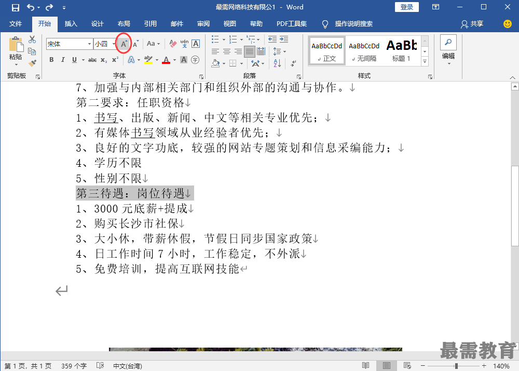519x371 pixels.
Task: Toggle bold formatting
Action: pos(51,60)
